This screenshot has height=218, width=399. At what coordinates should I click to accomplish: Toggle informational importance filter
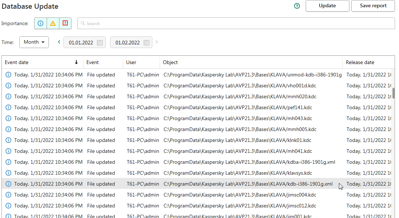(x=40, y=23)
